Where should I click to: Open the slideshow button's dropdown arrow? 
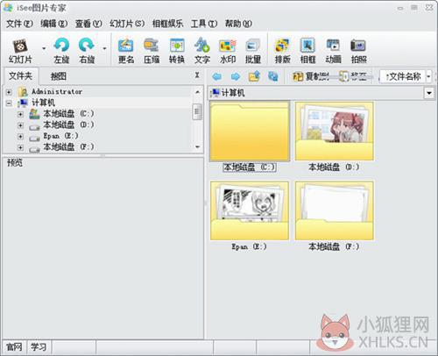click(44, 48)
